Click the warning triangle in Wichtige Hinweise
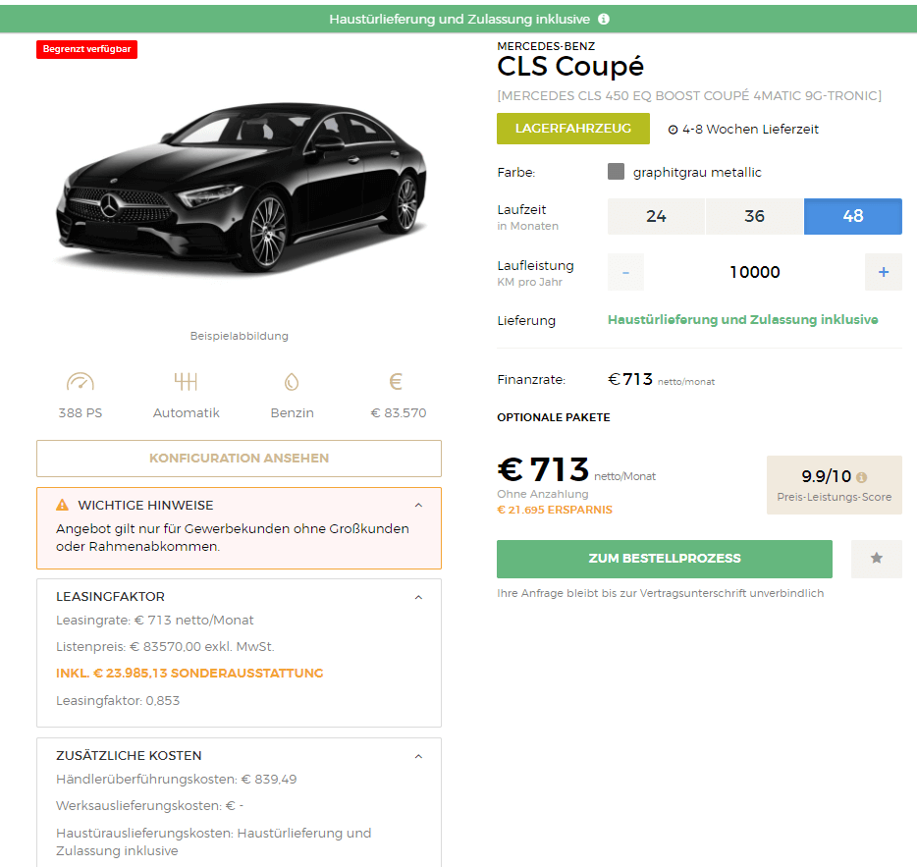 pos(62,505)
